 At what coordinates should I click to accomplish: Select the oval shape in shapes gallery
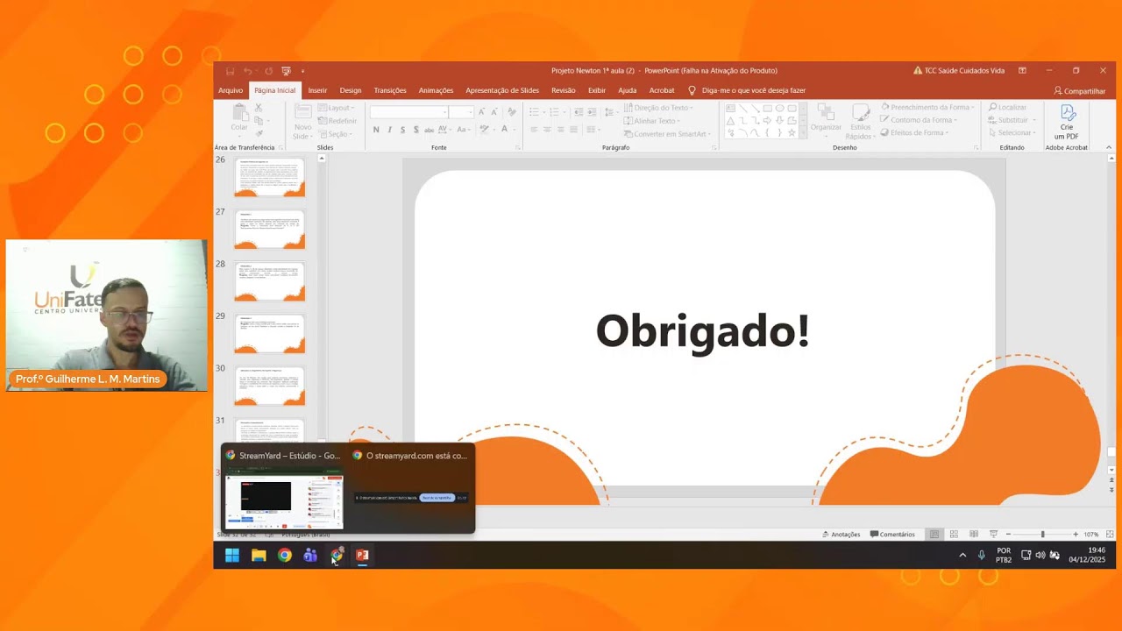point(779,109)
